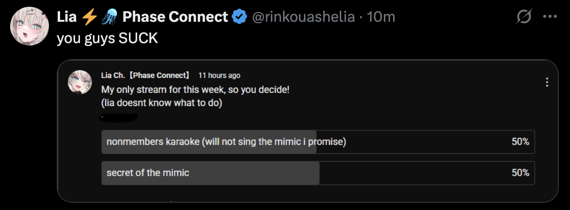Click the Grok slashed-circle icon
The height and width of the screenshot is (210, 570).
(x=523, y=17)
